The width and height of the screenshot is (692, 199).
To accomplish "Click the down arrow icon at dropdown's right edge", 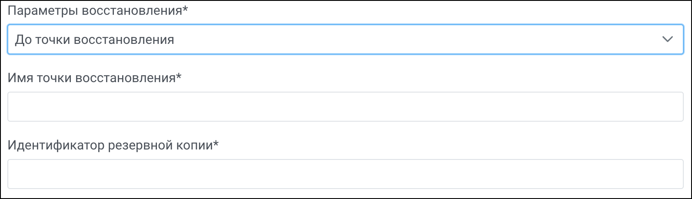I will (x=667, y=40).
